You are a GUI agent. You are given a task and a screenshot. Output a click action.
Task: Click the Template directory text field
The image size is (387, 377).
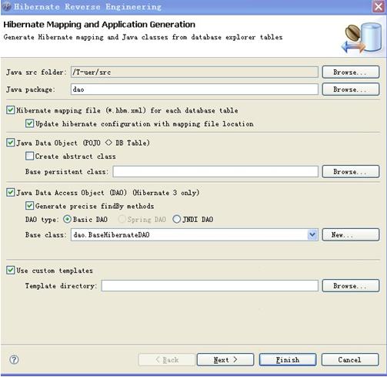(210, 285)
